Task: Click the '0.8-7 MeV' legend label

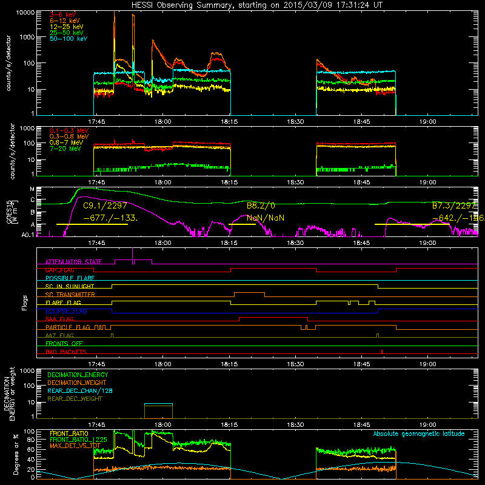Action: coord(67,142)
